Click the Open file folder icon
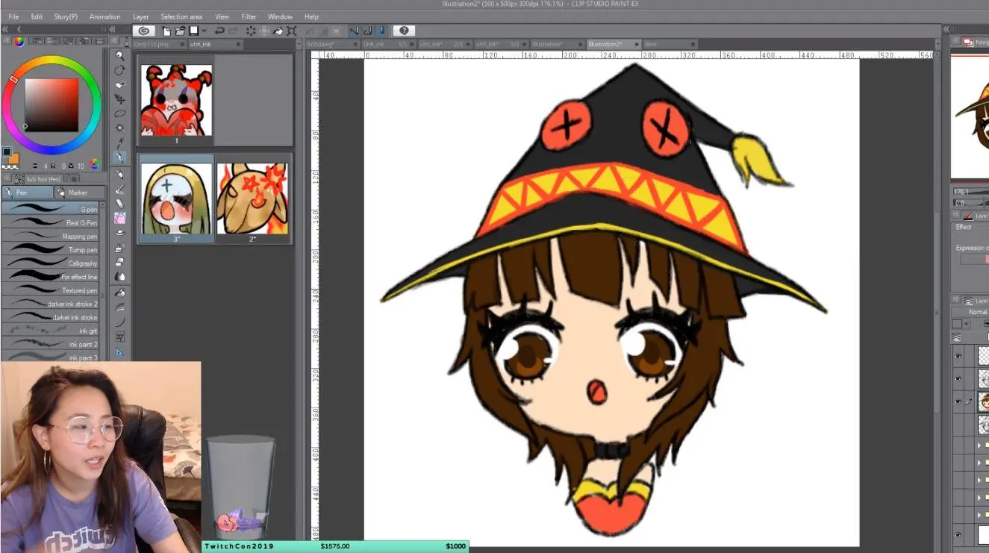Viewport: 989px width, 553px height. (180, 31)
